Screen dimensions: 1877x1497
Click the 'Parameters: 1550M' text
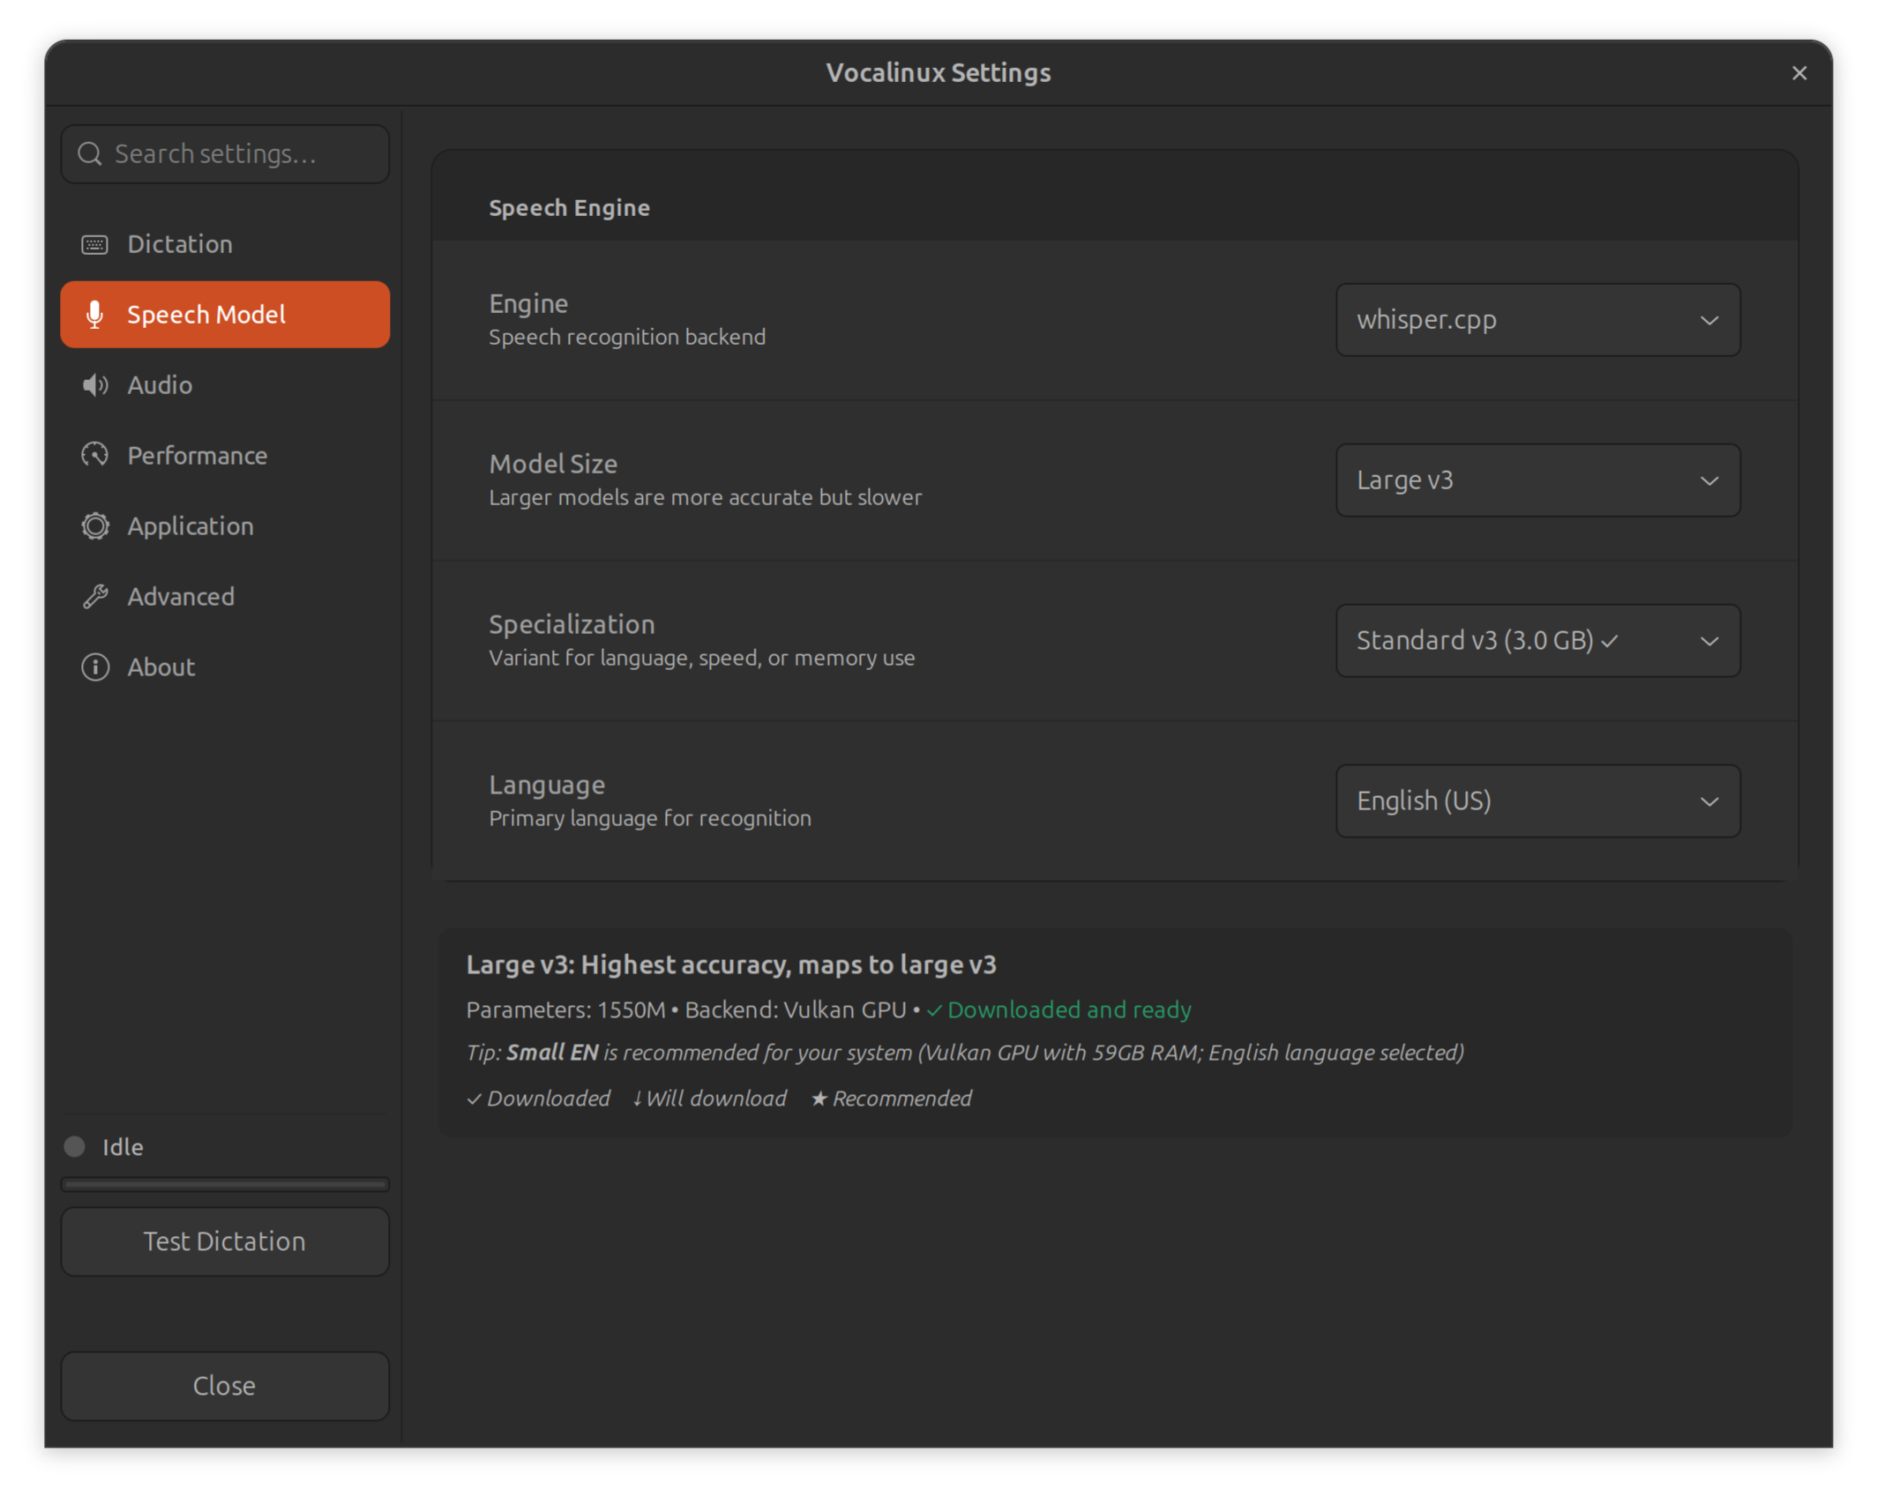point(565,1010)
